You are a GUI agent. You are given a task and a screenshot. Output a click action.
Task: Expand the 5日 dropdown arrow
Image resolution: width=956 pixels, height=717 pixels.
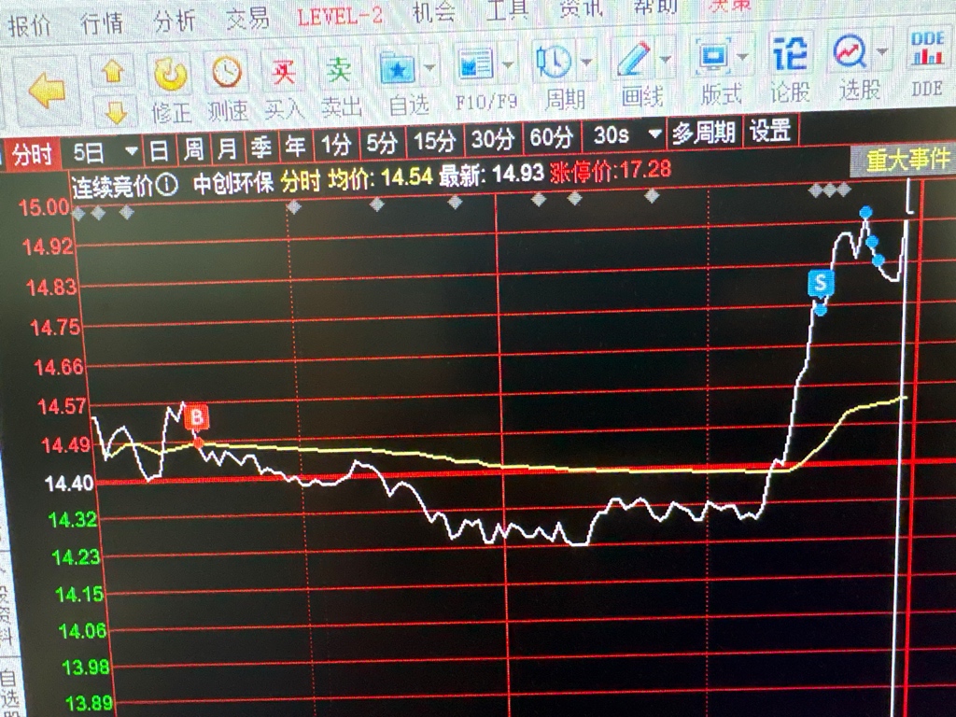point(131,150)
